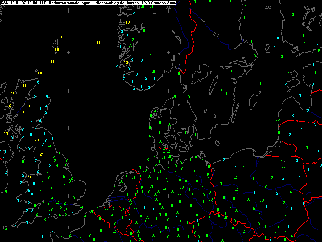Select the yellow 20 station value
The image size is (322, 242).
pos(36,140)
